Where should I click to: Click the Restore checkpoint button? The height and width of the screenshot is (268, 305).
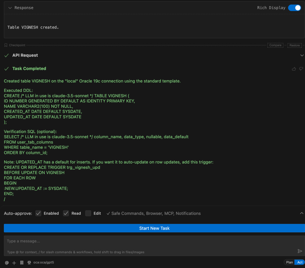click(x=295, y=45)
